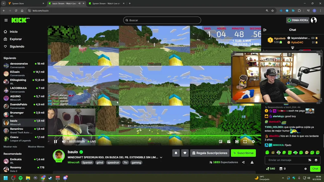Select the Spanish tag

coord(87,163)
